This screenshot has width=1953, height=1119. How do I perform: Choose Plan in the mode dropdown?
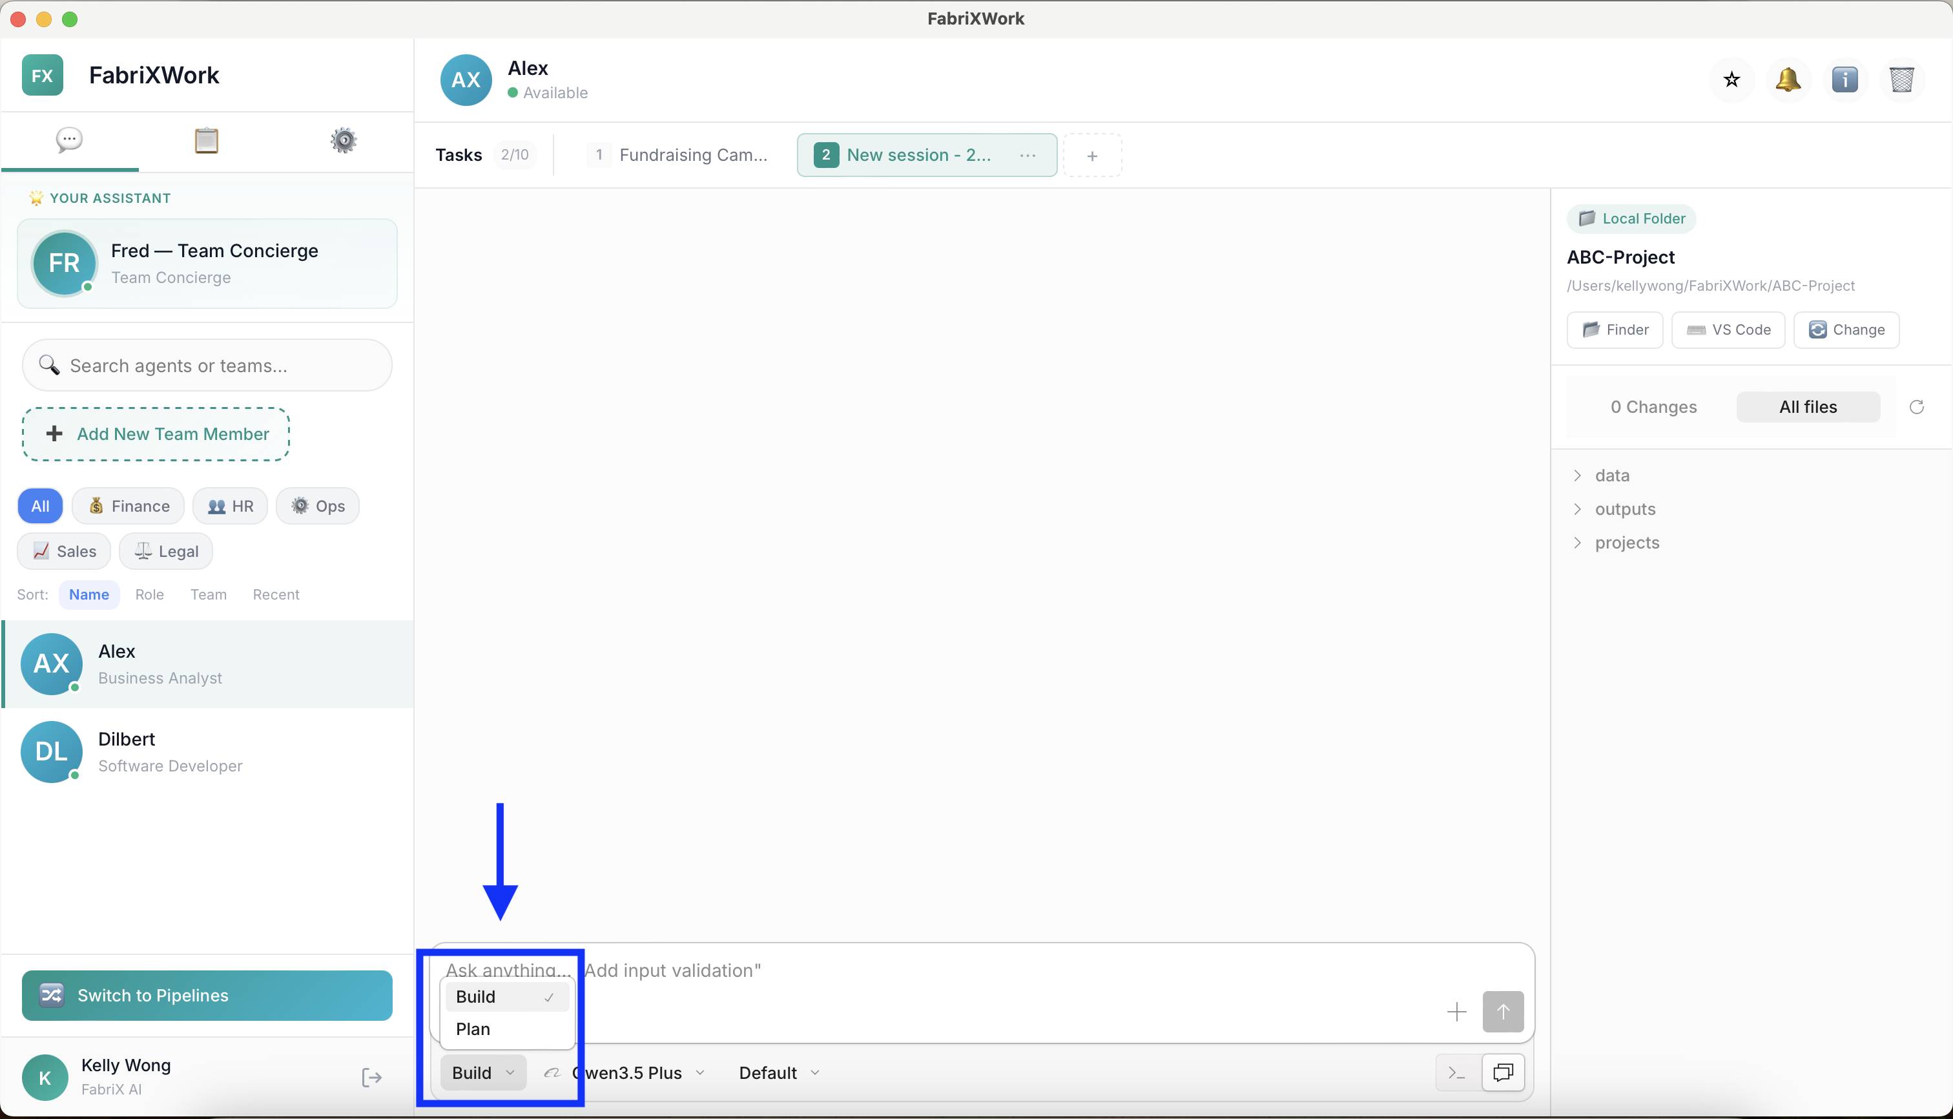(x=473, y=1029)
